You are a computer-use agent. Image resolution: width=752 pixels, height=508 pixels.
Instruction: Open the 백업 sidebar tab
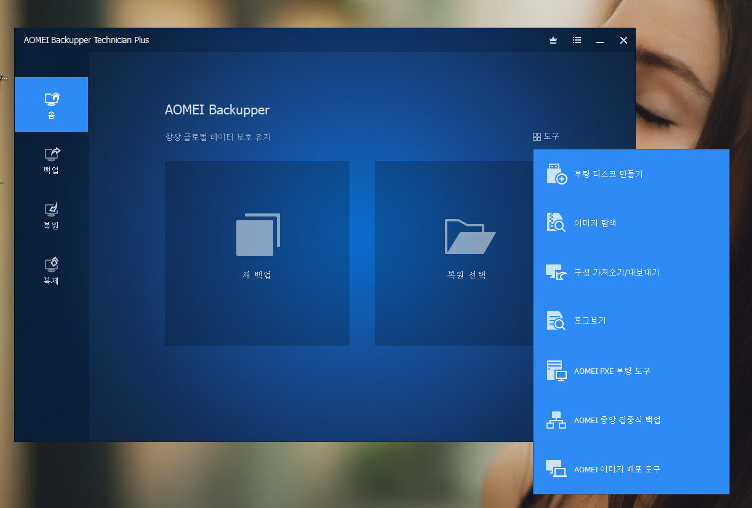[52, 161]
